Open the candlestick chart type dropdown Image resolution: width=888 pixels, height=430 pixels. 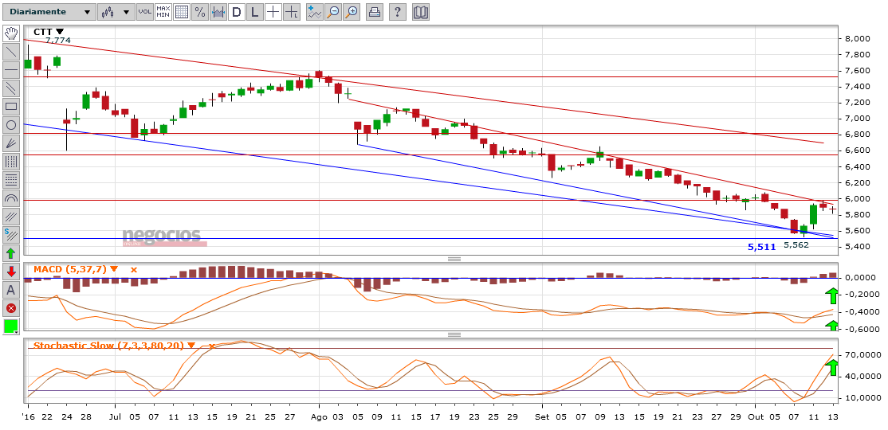coord(116,12)
